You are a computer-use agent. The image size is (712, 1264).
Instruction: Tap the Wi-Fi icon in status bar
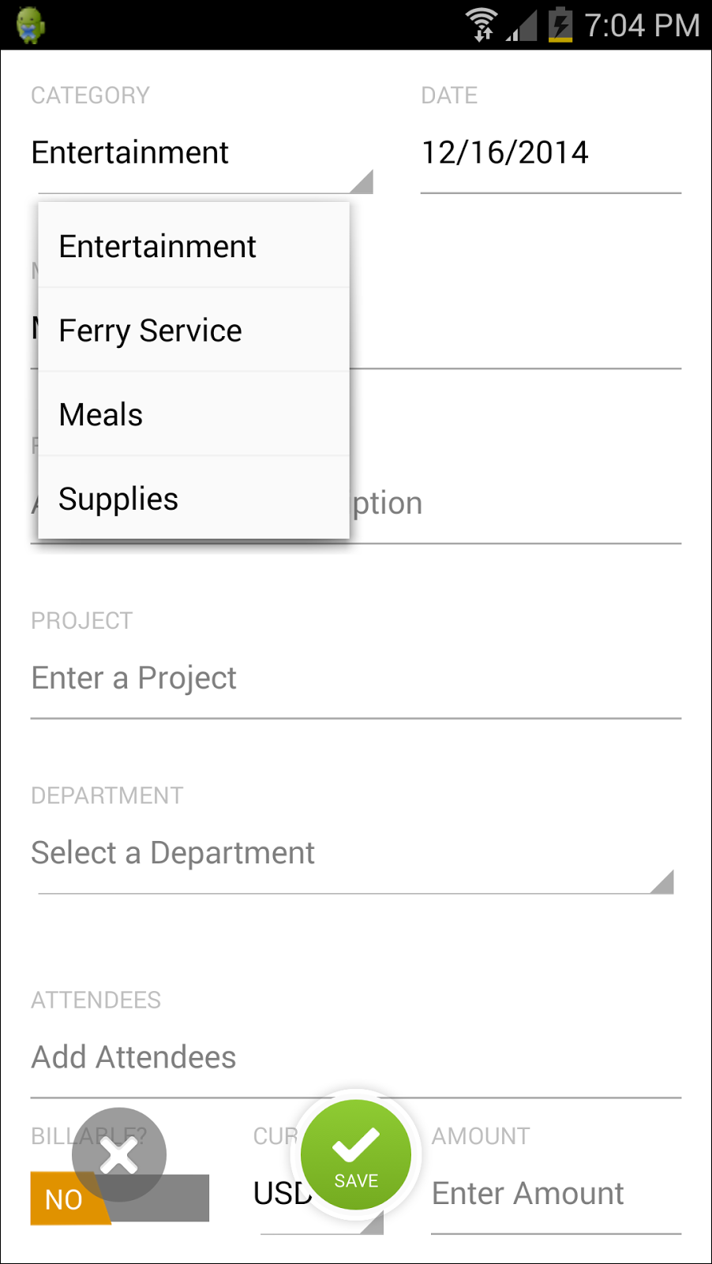481,24
